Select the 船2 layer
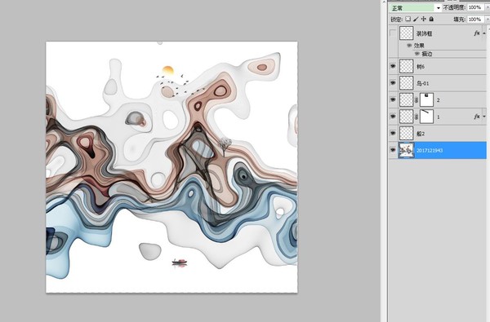Screen dimensions: 490x322 tap(438, 134)
